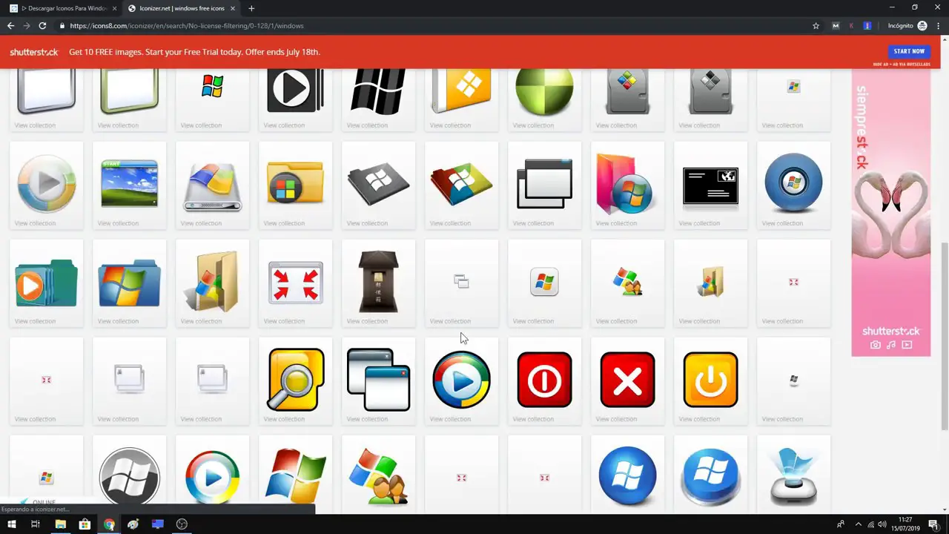This screenshot has height=534, width=949.
Task: Open Task View in the taskbar
Action: coord(35,524)
